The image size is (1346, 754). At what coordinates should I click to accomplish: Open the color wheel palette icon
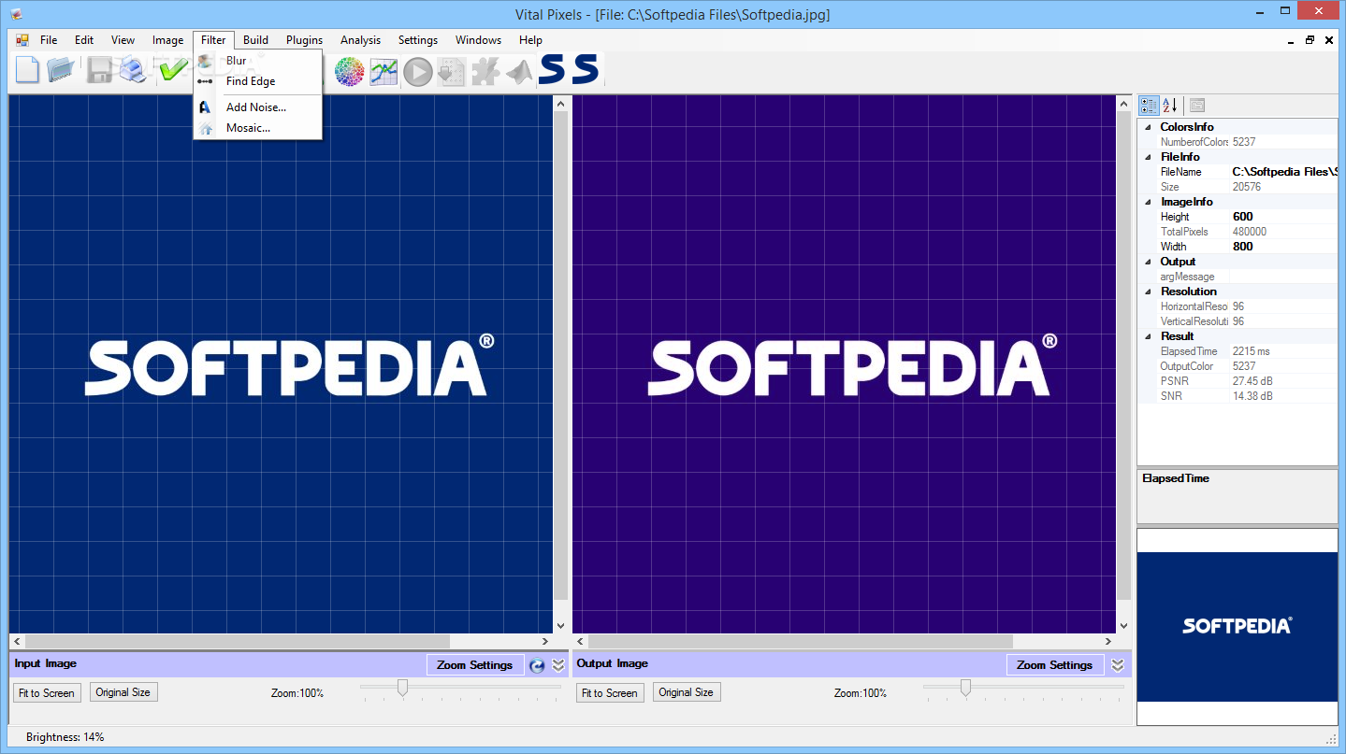coord(350,71)
